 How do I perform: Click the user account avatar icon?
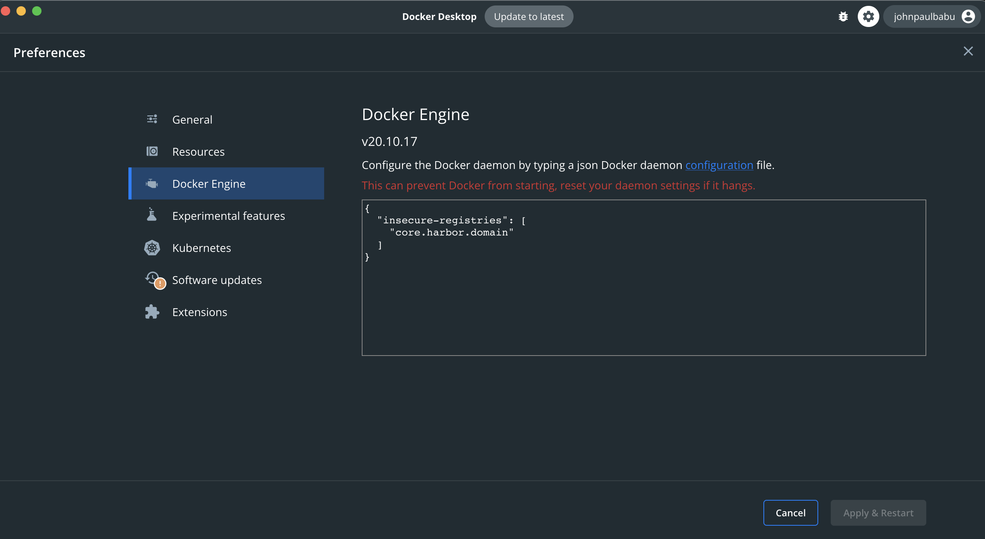(968, 16)
